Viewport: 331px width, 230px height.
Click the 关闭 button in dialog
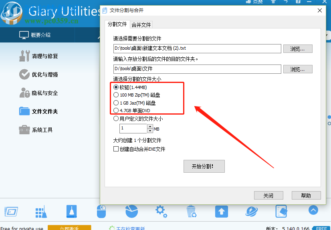point(268,196)
